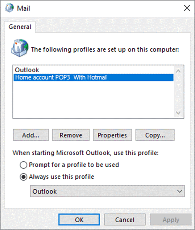Click the mail profiles globe icon
195x230 pixels.
[20, 48]
